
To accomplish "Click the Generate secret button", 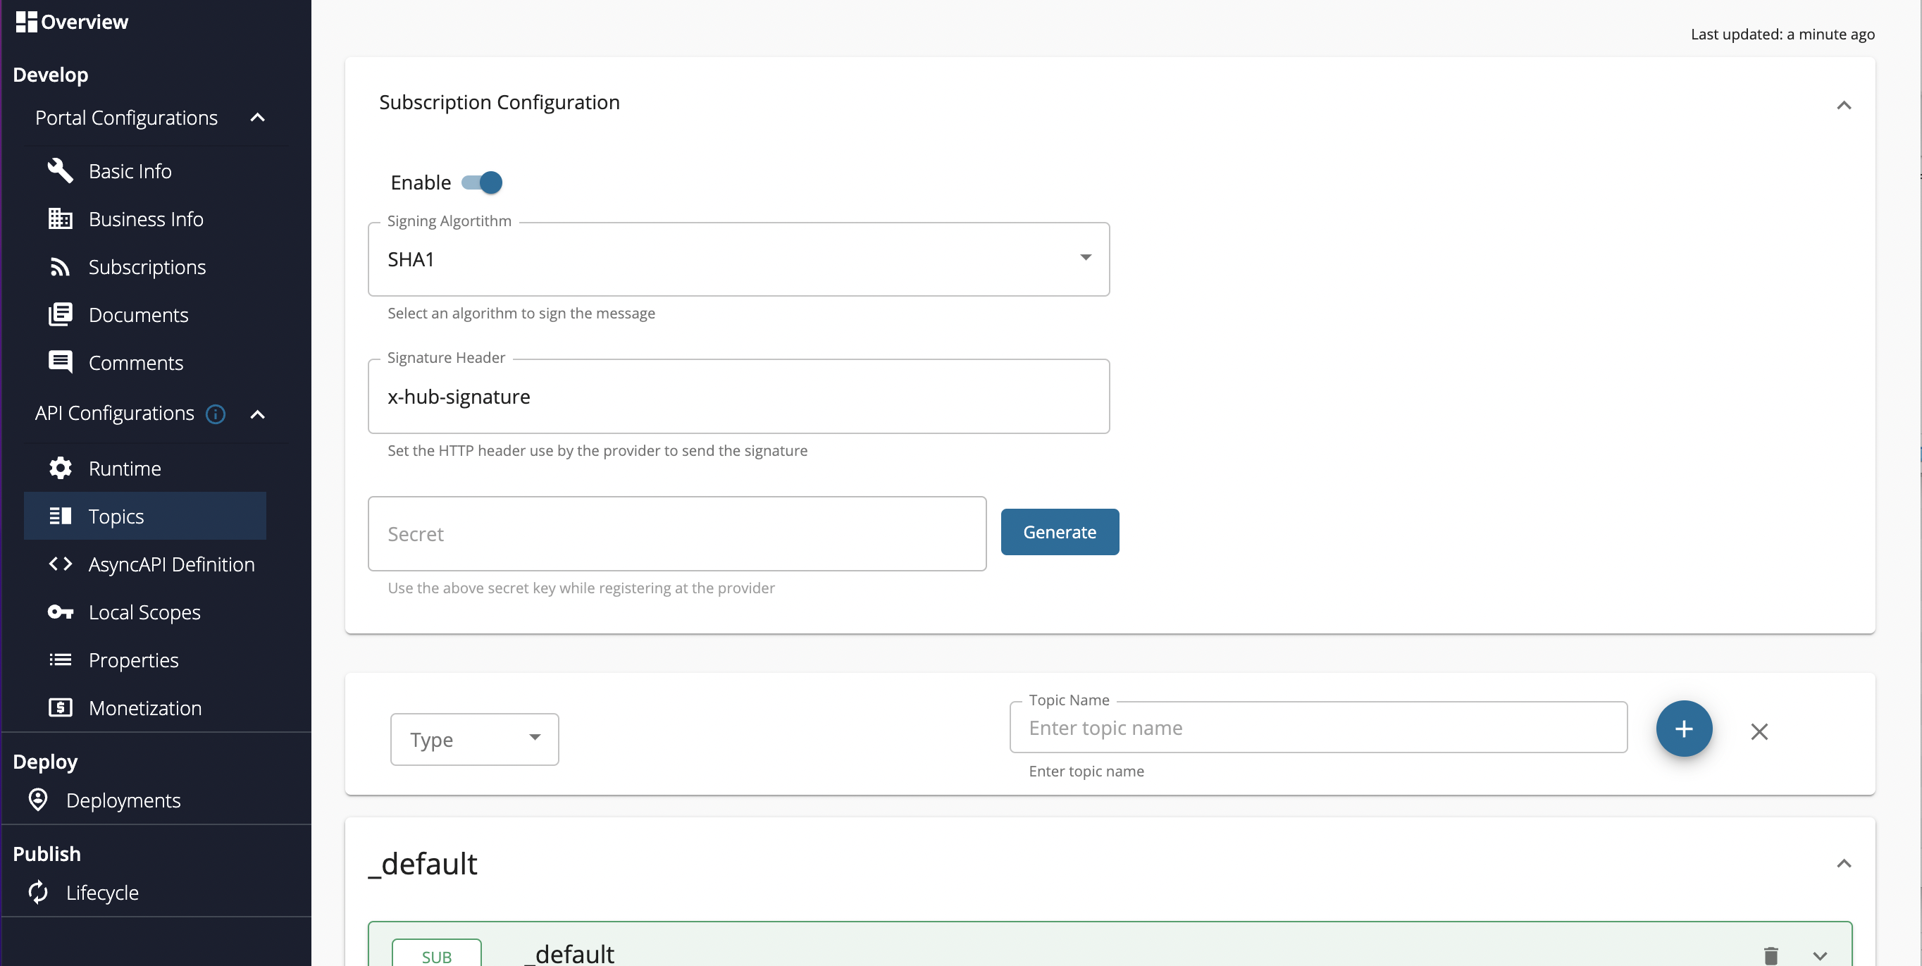I will coord(1060,531).
